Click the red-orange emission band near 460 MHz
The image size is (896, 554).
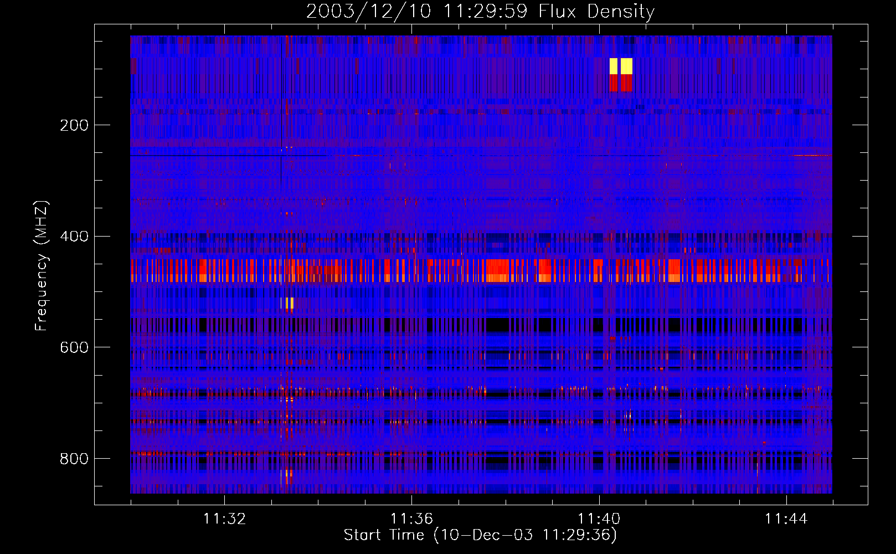pyautogui.click(x=481, y=270)
